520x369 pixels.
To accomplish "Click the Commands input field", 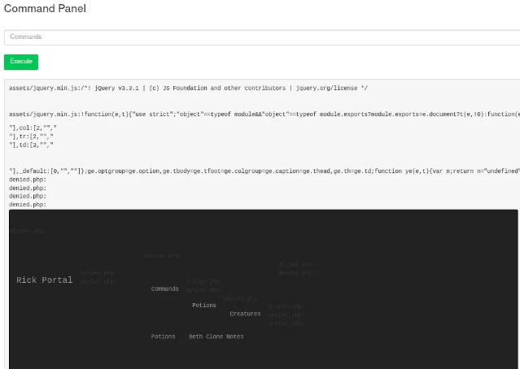I will pos(262,37).
